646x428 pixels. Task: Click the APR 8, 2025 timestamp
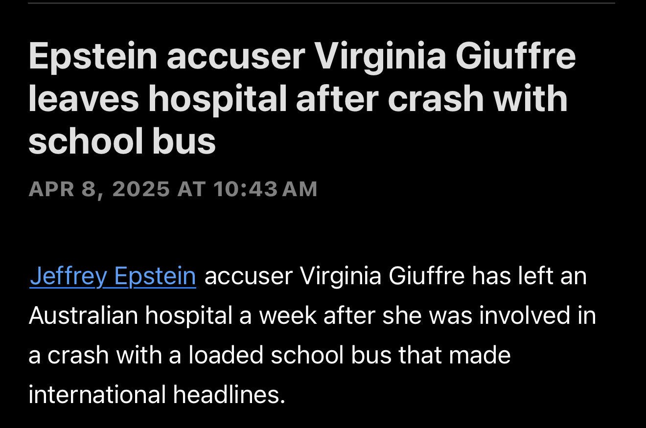(173, 189)
